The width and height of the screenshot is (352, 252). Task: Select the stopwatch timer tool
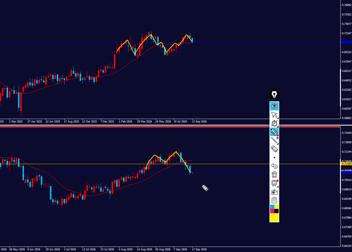point(274,123)
